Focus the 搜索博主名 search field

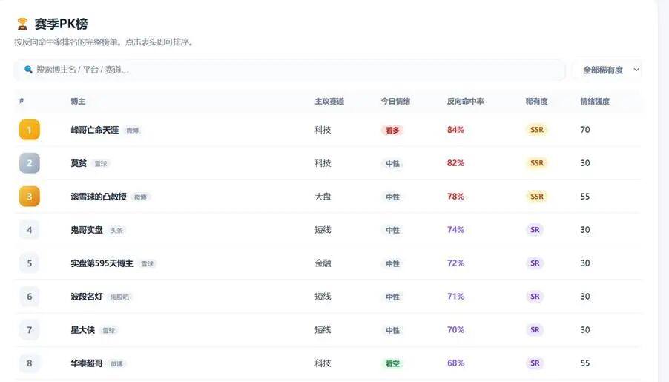click(290, 70)
